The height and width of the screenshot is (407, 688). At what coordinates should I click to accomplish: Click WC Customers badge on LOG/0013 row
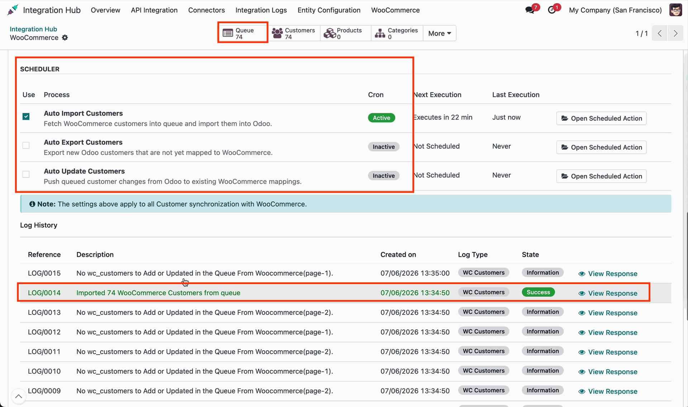point(483,312)
